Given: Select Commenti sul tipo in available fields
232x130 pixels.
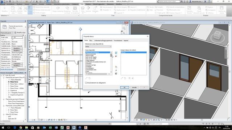Looking at the screenshot, I should 91,65.
